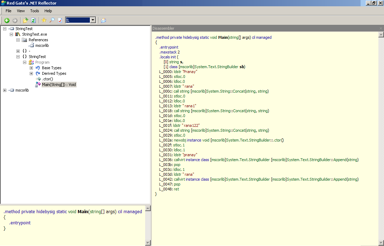Collapse the StringTest namespace node

(18, 57)
